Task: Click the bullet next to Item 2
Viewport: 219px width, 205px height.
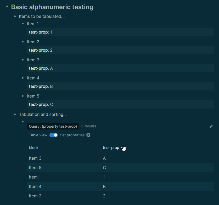Action: pyautogui.click(x=23, y=42)
